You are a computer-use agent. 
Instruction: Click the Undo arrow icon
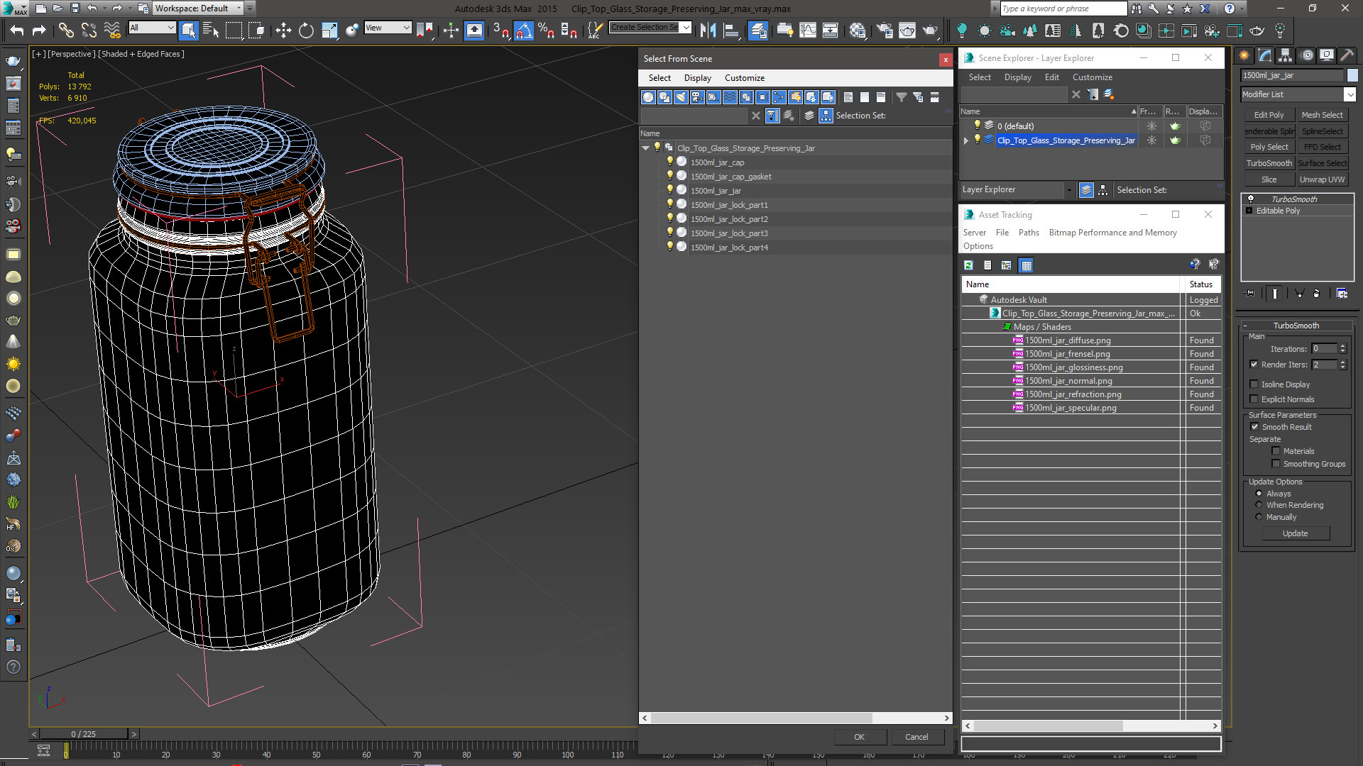[x=17, y=30]
